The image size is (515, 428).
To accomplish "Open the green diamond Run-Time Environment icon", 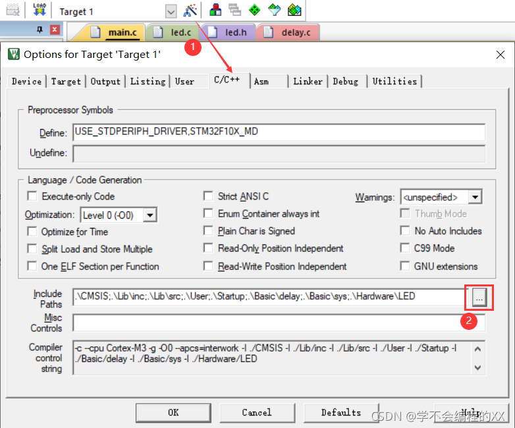I will 255,10.
